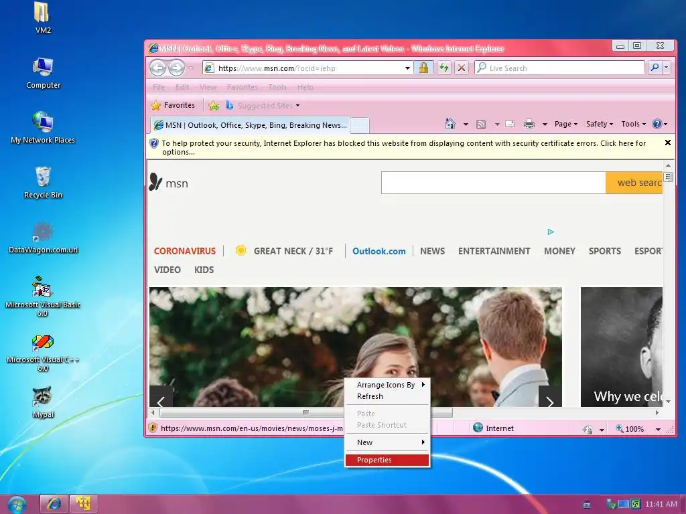The height and width of the screenshot is (514, 686).
Task: Click the KIDS nav link
Action: (x=204, y=270)
